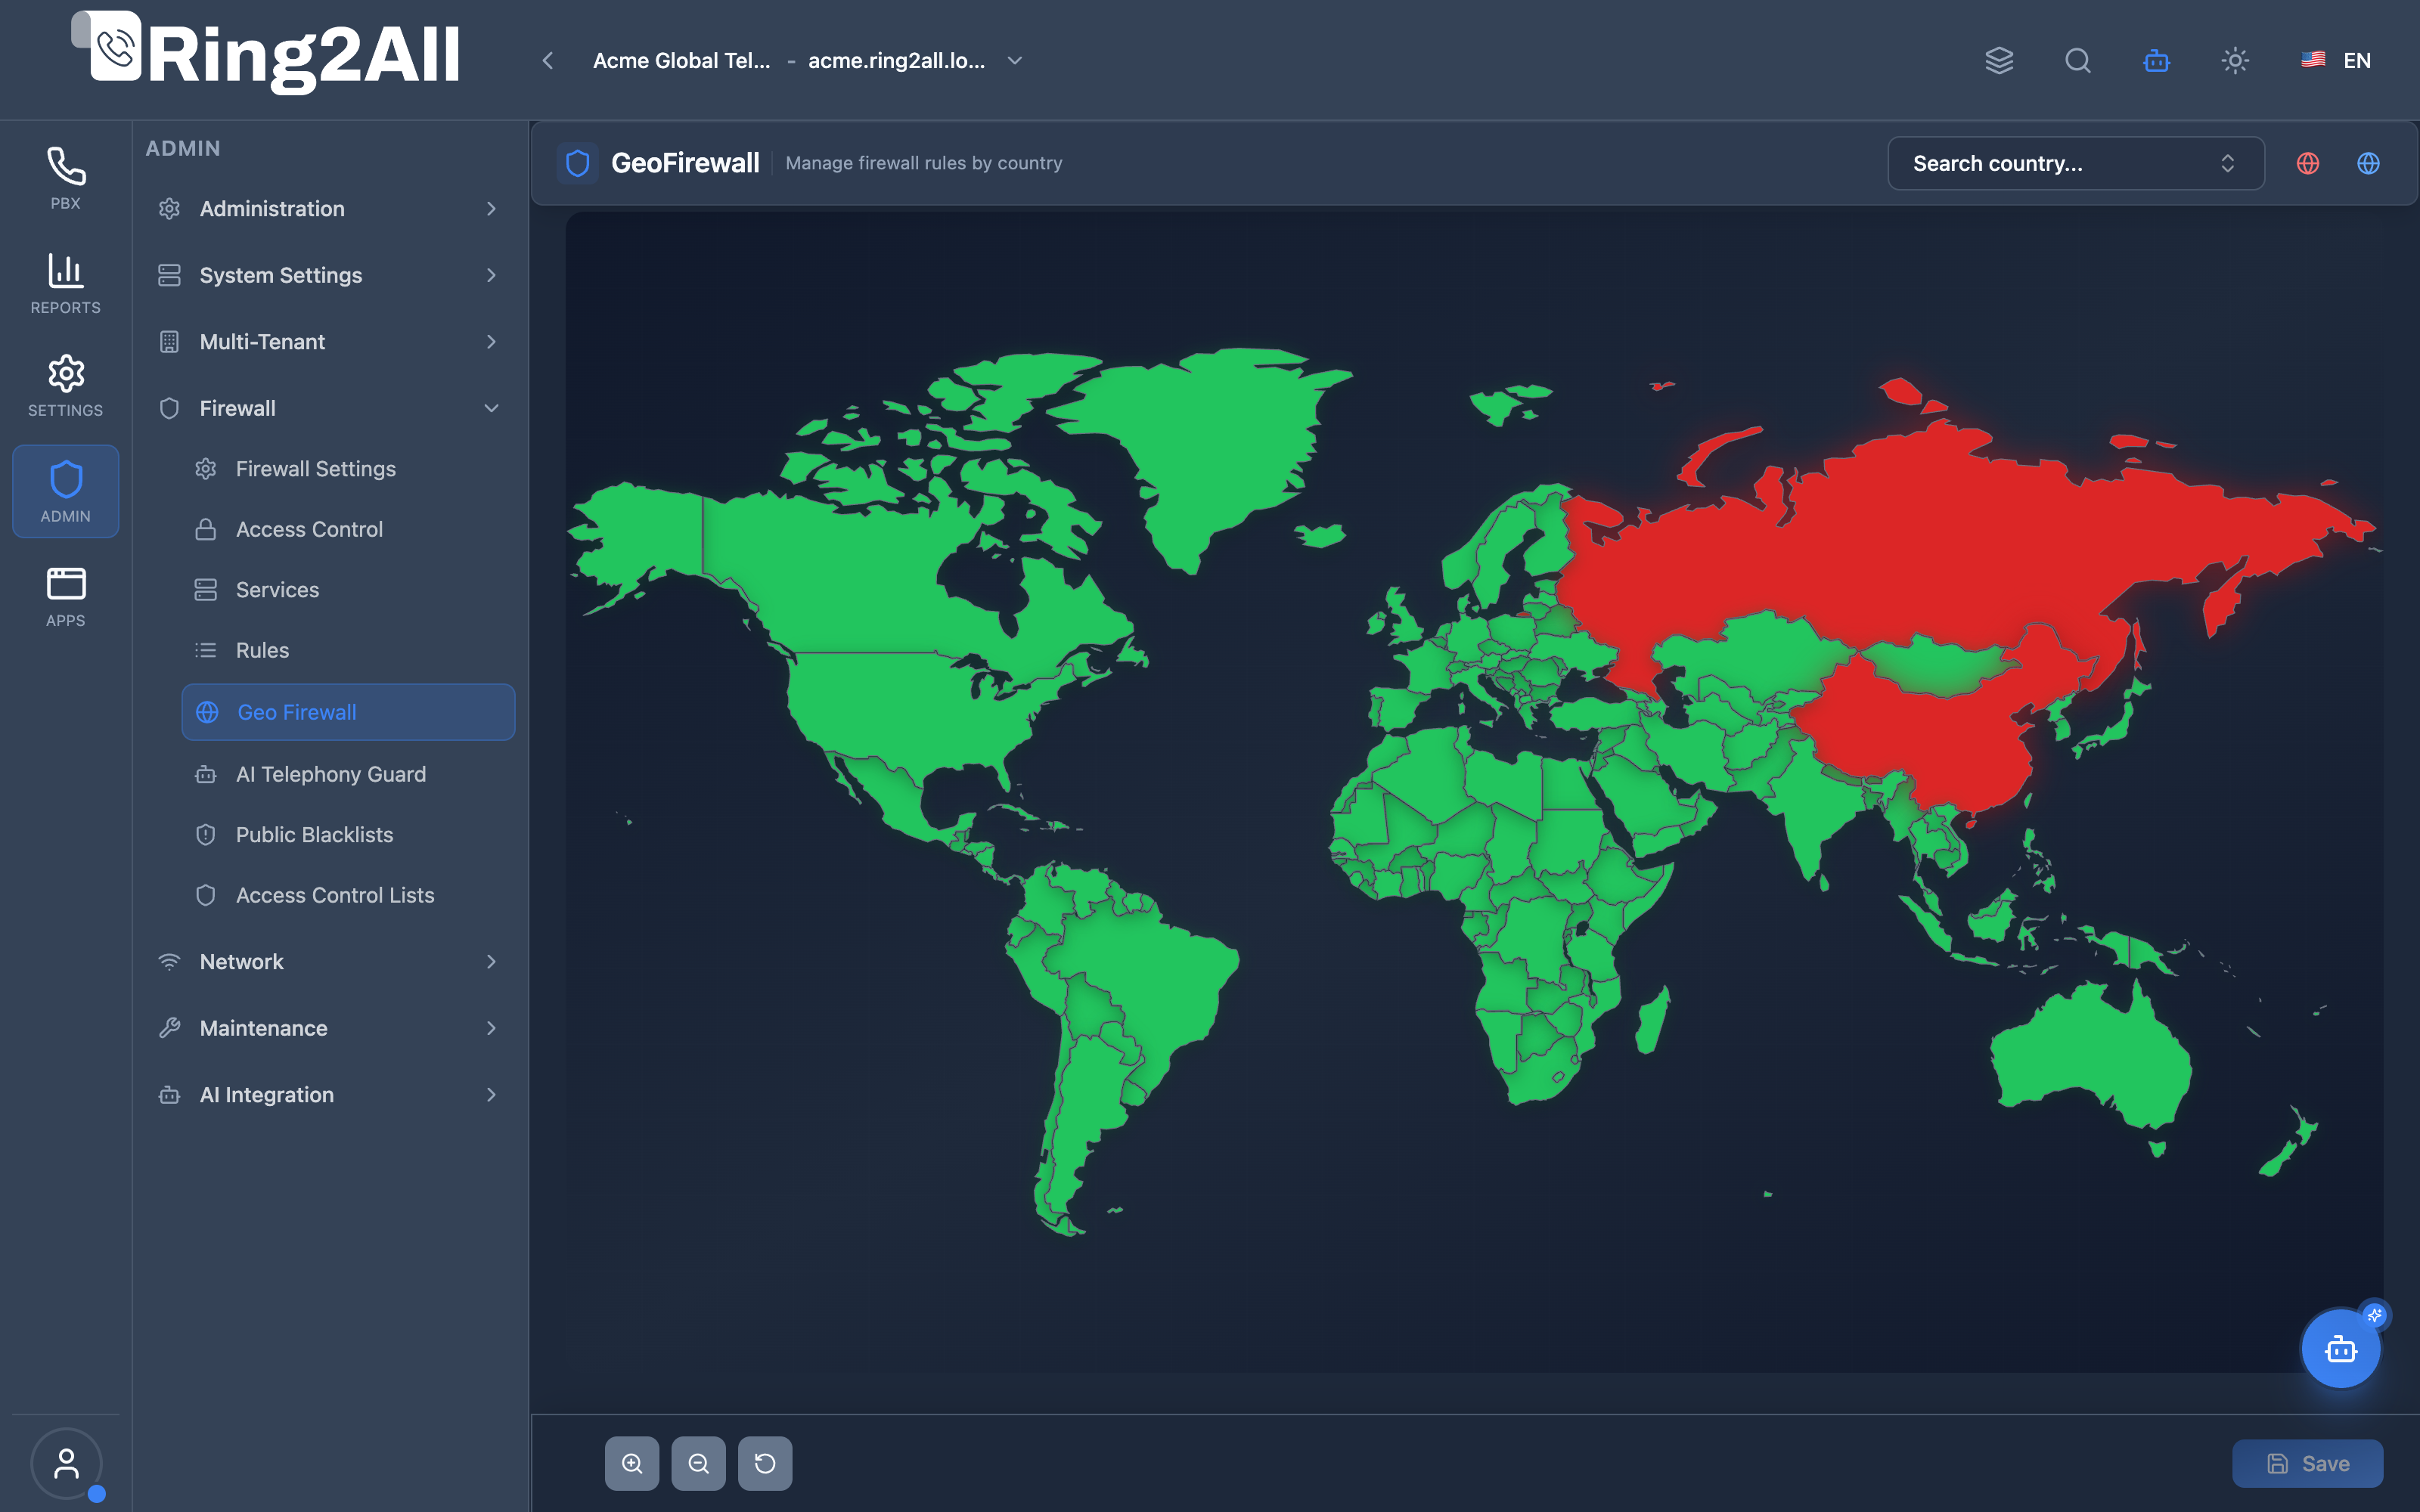This screenshot has height=1512, width=2420.
Task: Open the tenant selector dropdown chevron
Action: 1015,60
